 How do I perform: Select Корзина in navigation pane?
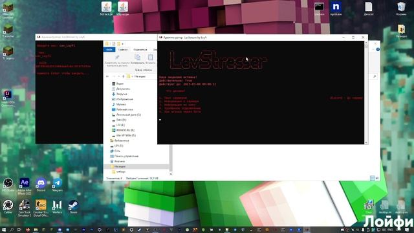(119, 161)
